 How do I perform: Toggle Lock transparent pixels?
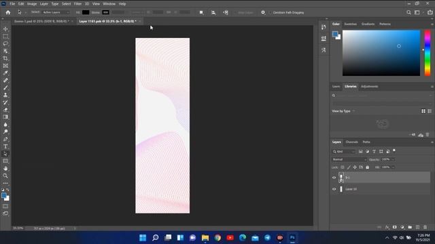[x=343, y=167]
